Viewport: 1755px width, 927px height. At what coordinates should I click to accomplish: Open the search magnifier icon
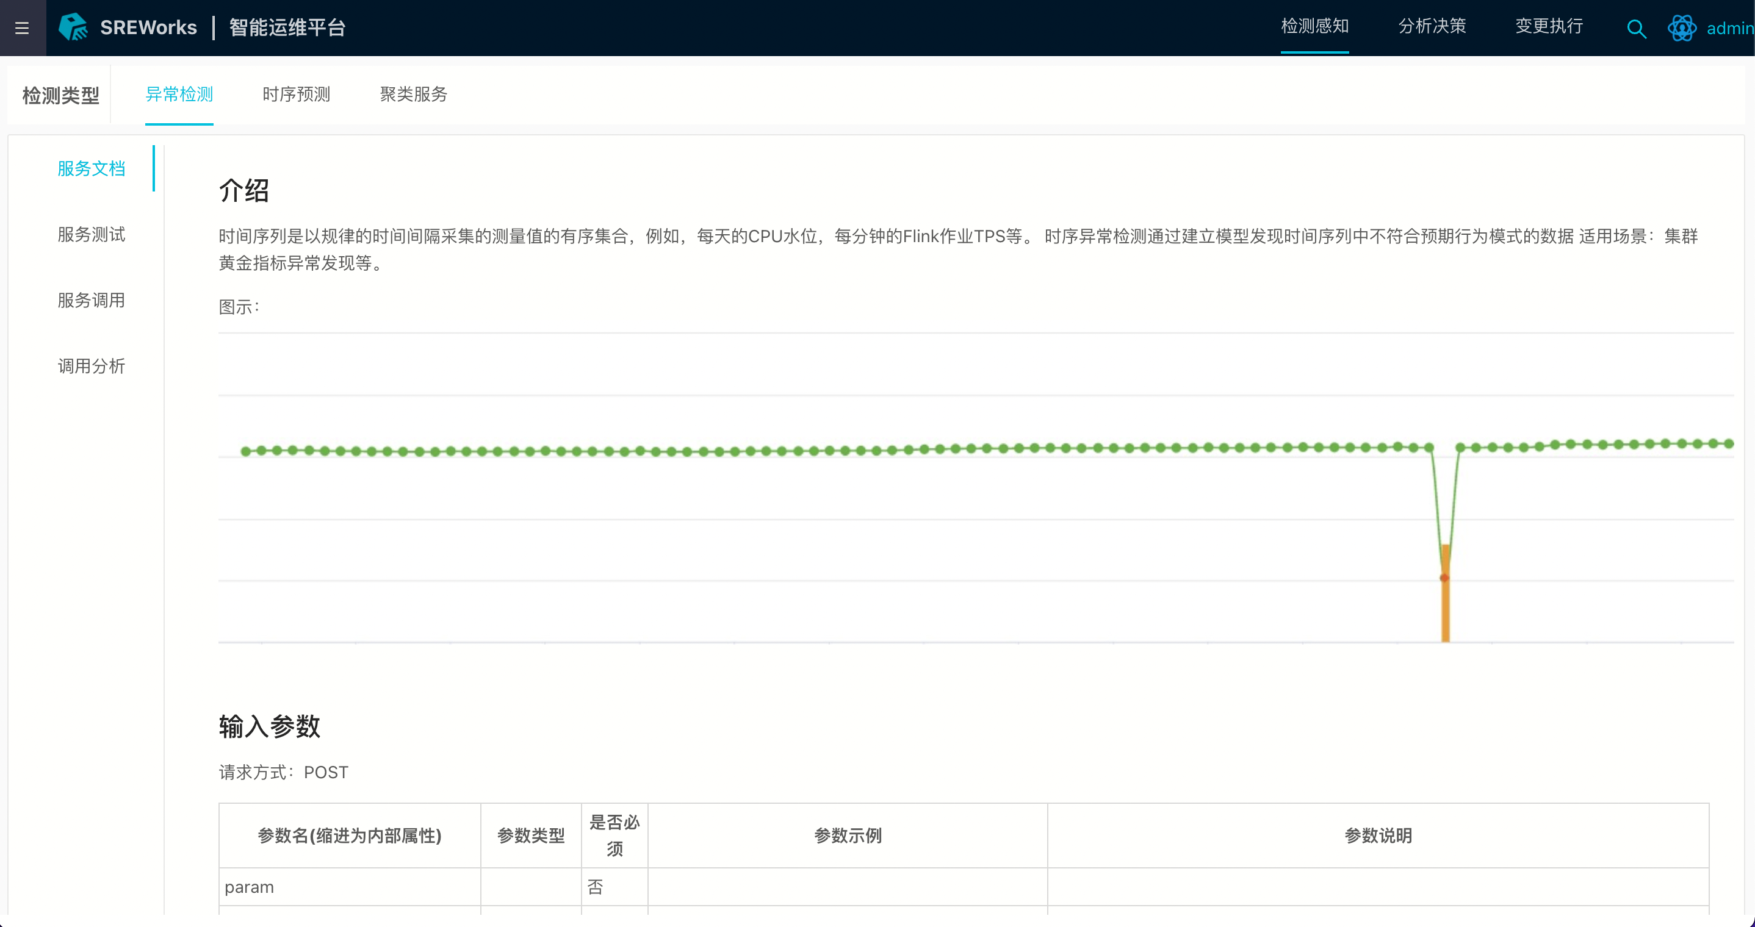point(1636,29)
